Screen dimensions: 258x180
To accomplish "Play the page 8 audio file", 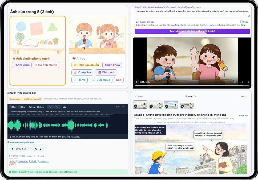I will click(x=13, y=149).
